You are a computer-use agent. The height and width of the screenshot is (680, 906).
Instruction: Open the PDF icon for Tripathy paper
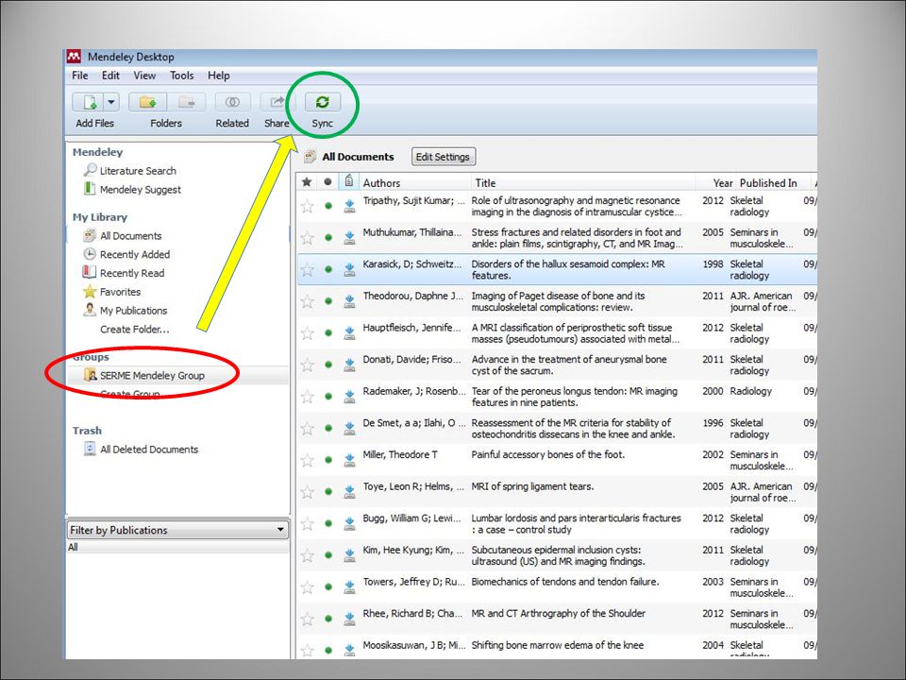coord(349,206)
